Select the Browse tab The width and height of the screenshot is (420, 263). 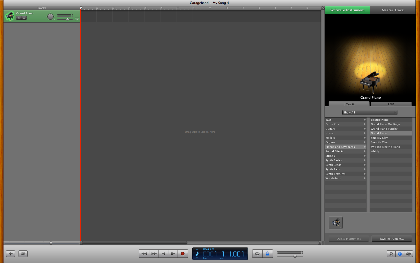click(349, 104)
